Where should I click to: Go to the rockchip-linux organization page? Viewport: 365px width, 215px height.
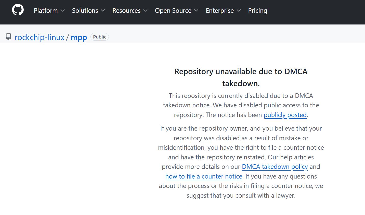point(40,37)
